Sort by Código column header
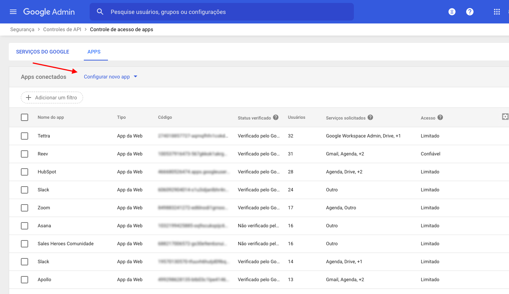Image resolution: width=509 pixels, height=294 pixels. 165,117
